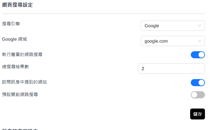Click the number 2 in the results field

point(143,69)
